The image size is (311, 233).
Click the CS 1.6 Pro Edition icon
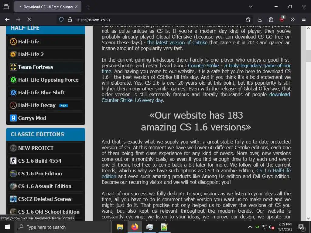pyautogui.click(x=13, y=174)
